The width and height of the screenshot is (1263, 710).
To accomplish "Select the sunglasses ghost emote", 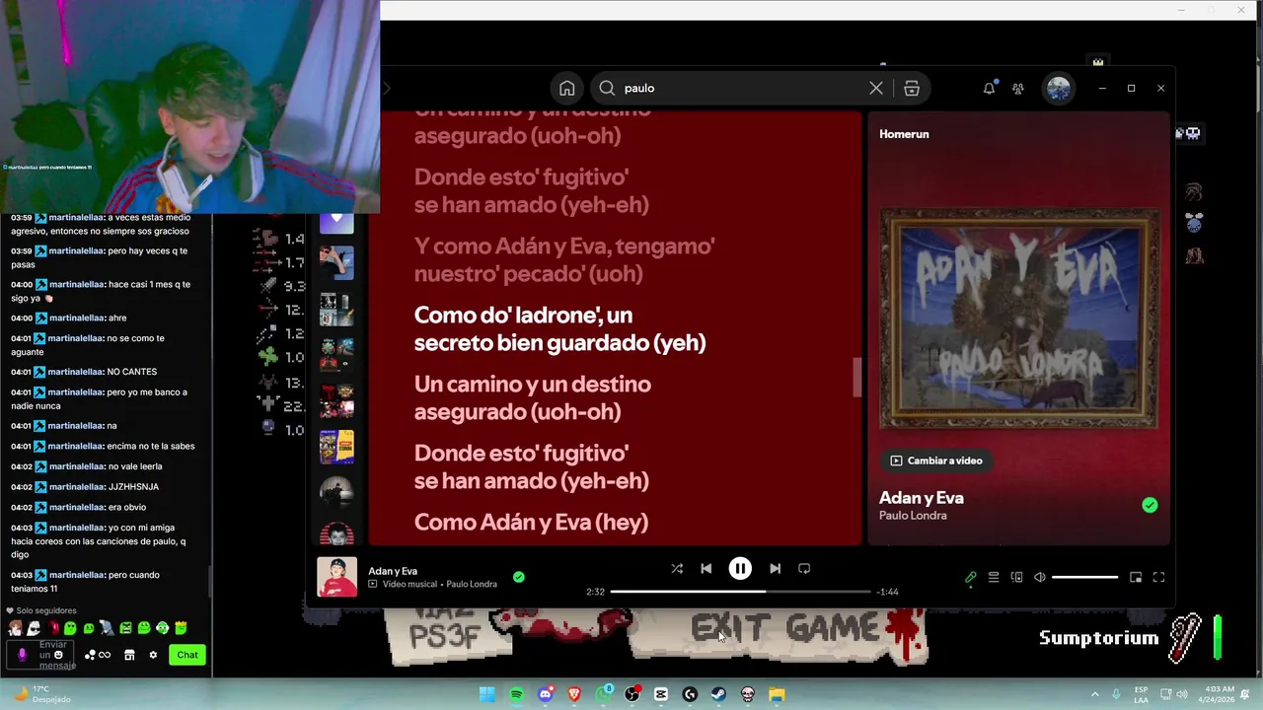I will (34, 628).
